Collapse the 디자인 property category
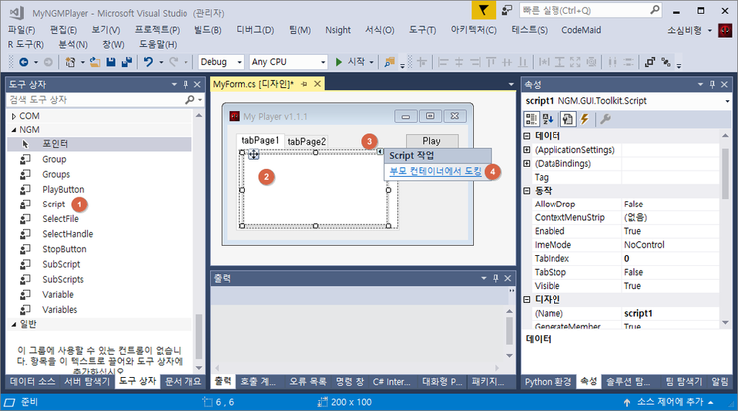The height and width of the screenshot is (411, 738). 527,300
